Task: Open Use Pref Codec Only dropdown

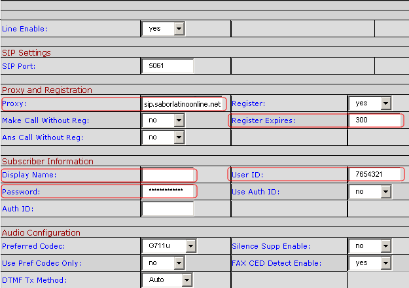Action: coord(163,263)
